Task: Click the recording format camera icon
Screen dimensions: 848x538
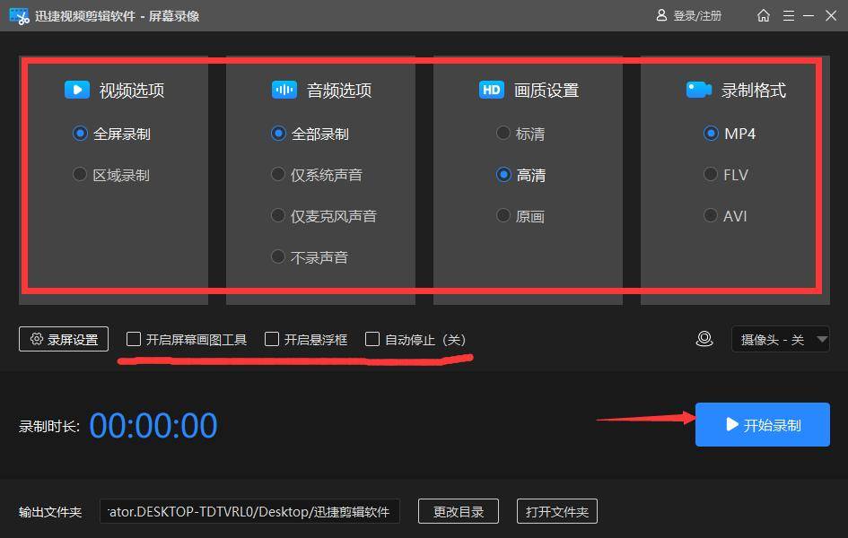Action: [x=699, y=90]
